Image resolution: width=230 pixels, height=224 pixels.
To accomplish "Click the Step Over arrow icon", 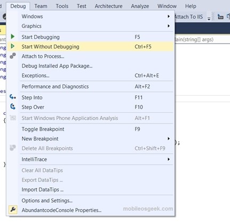I will (13, 106).
